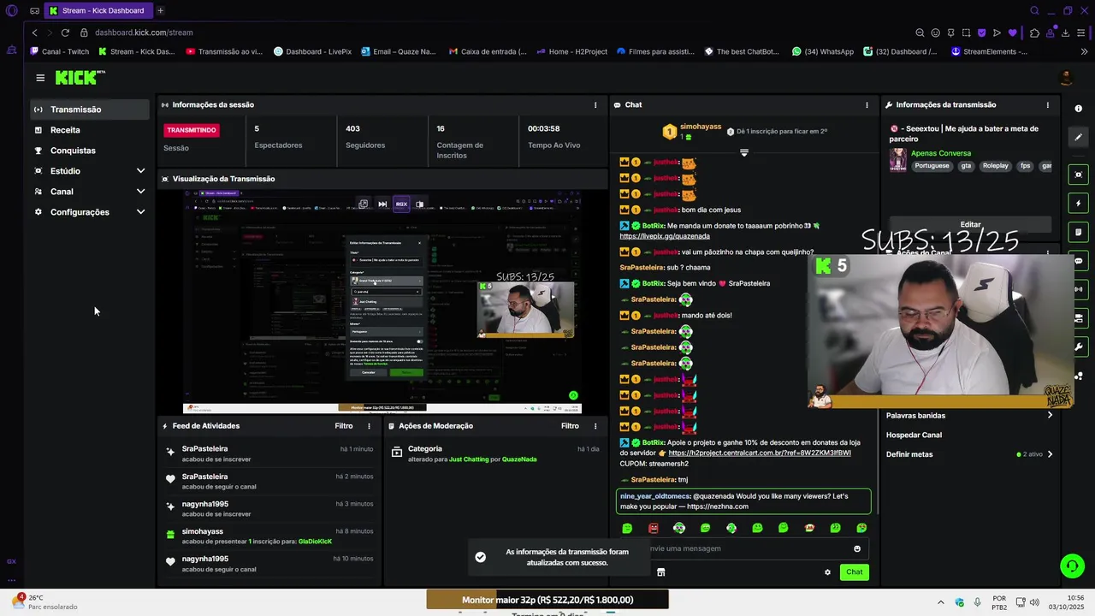
Task: Click the wrench icon in right sidebar
Action: (1079, 346)
